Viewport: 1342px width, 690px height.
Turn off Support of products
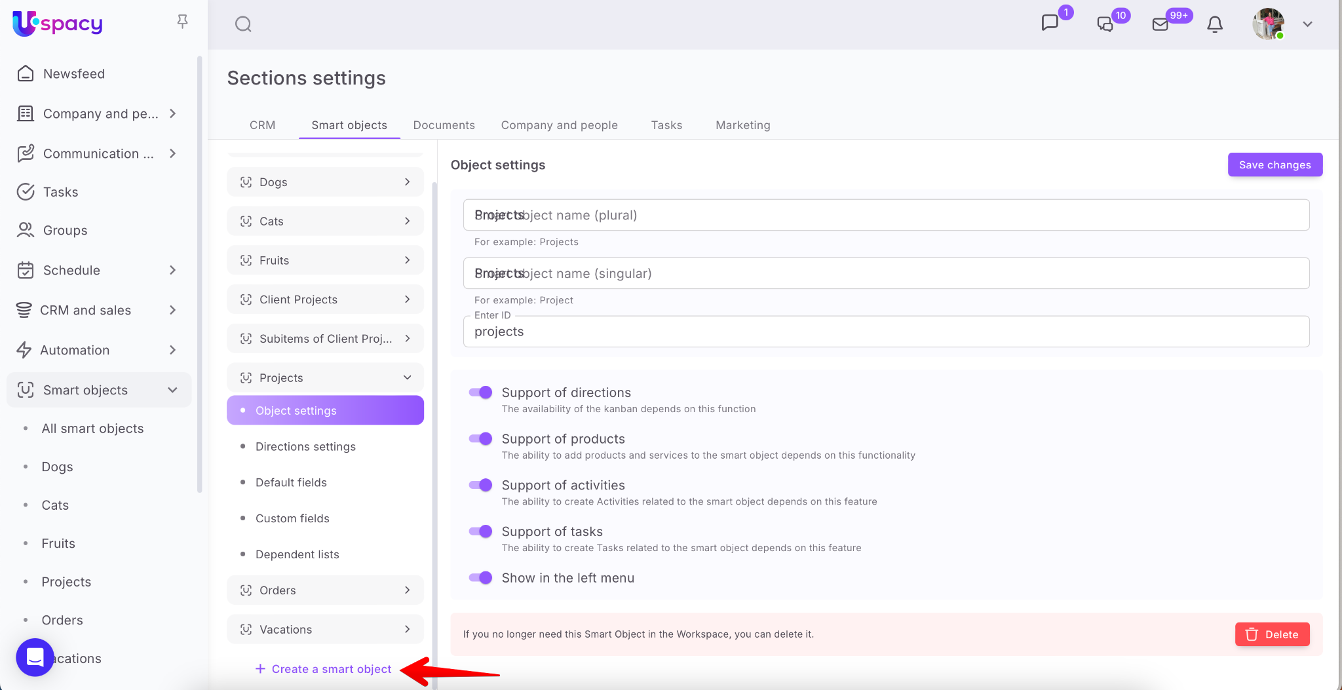point(480,439)
